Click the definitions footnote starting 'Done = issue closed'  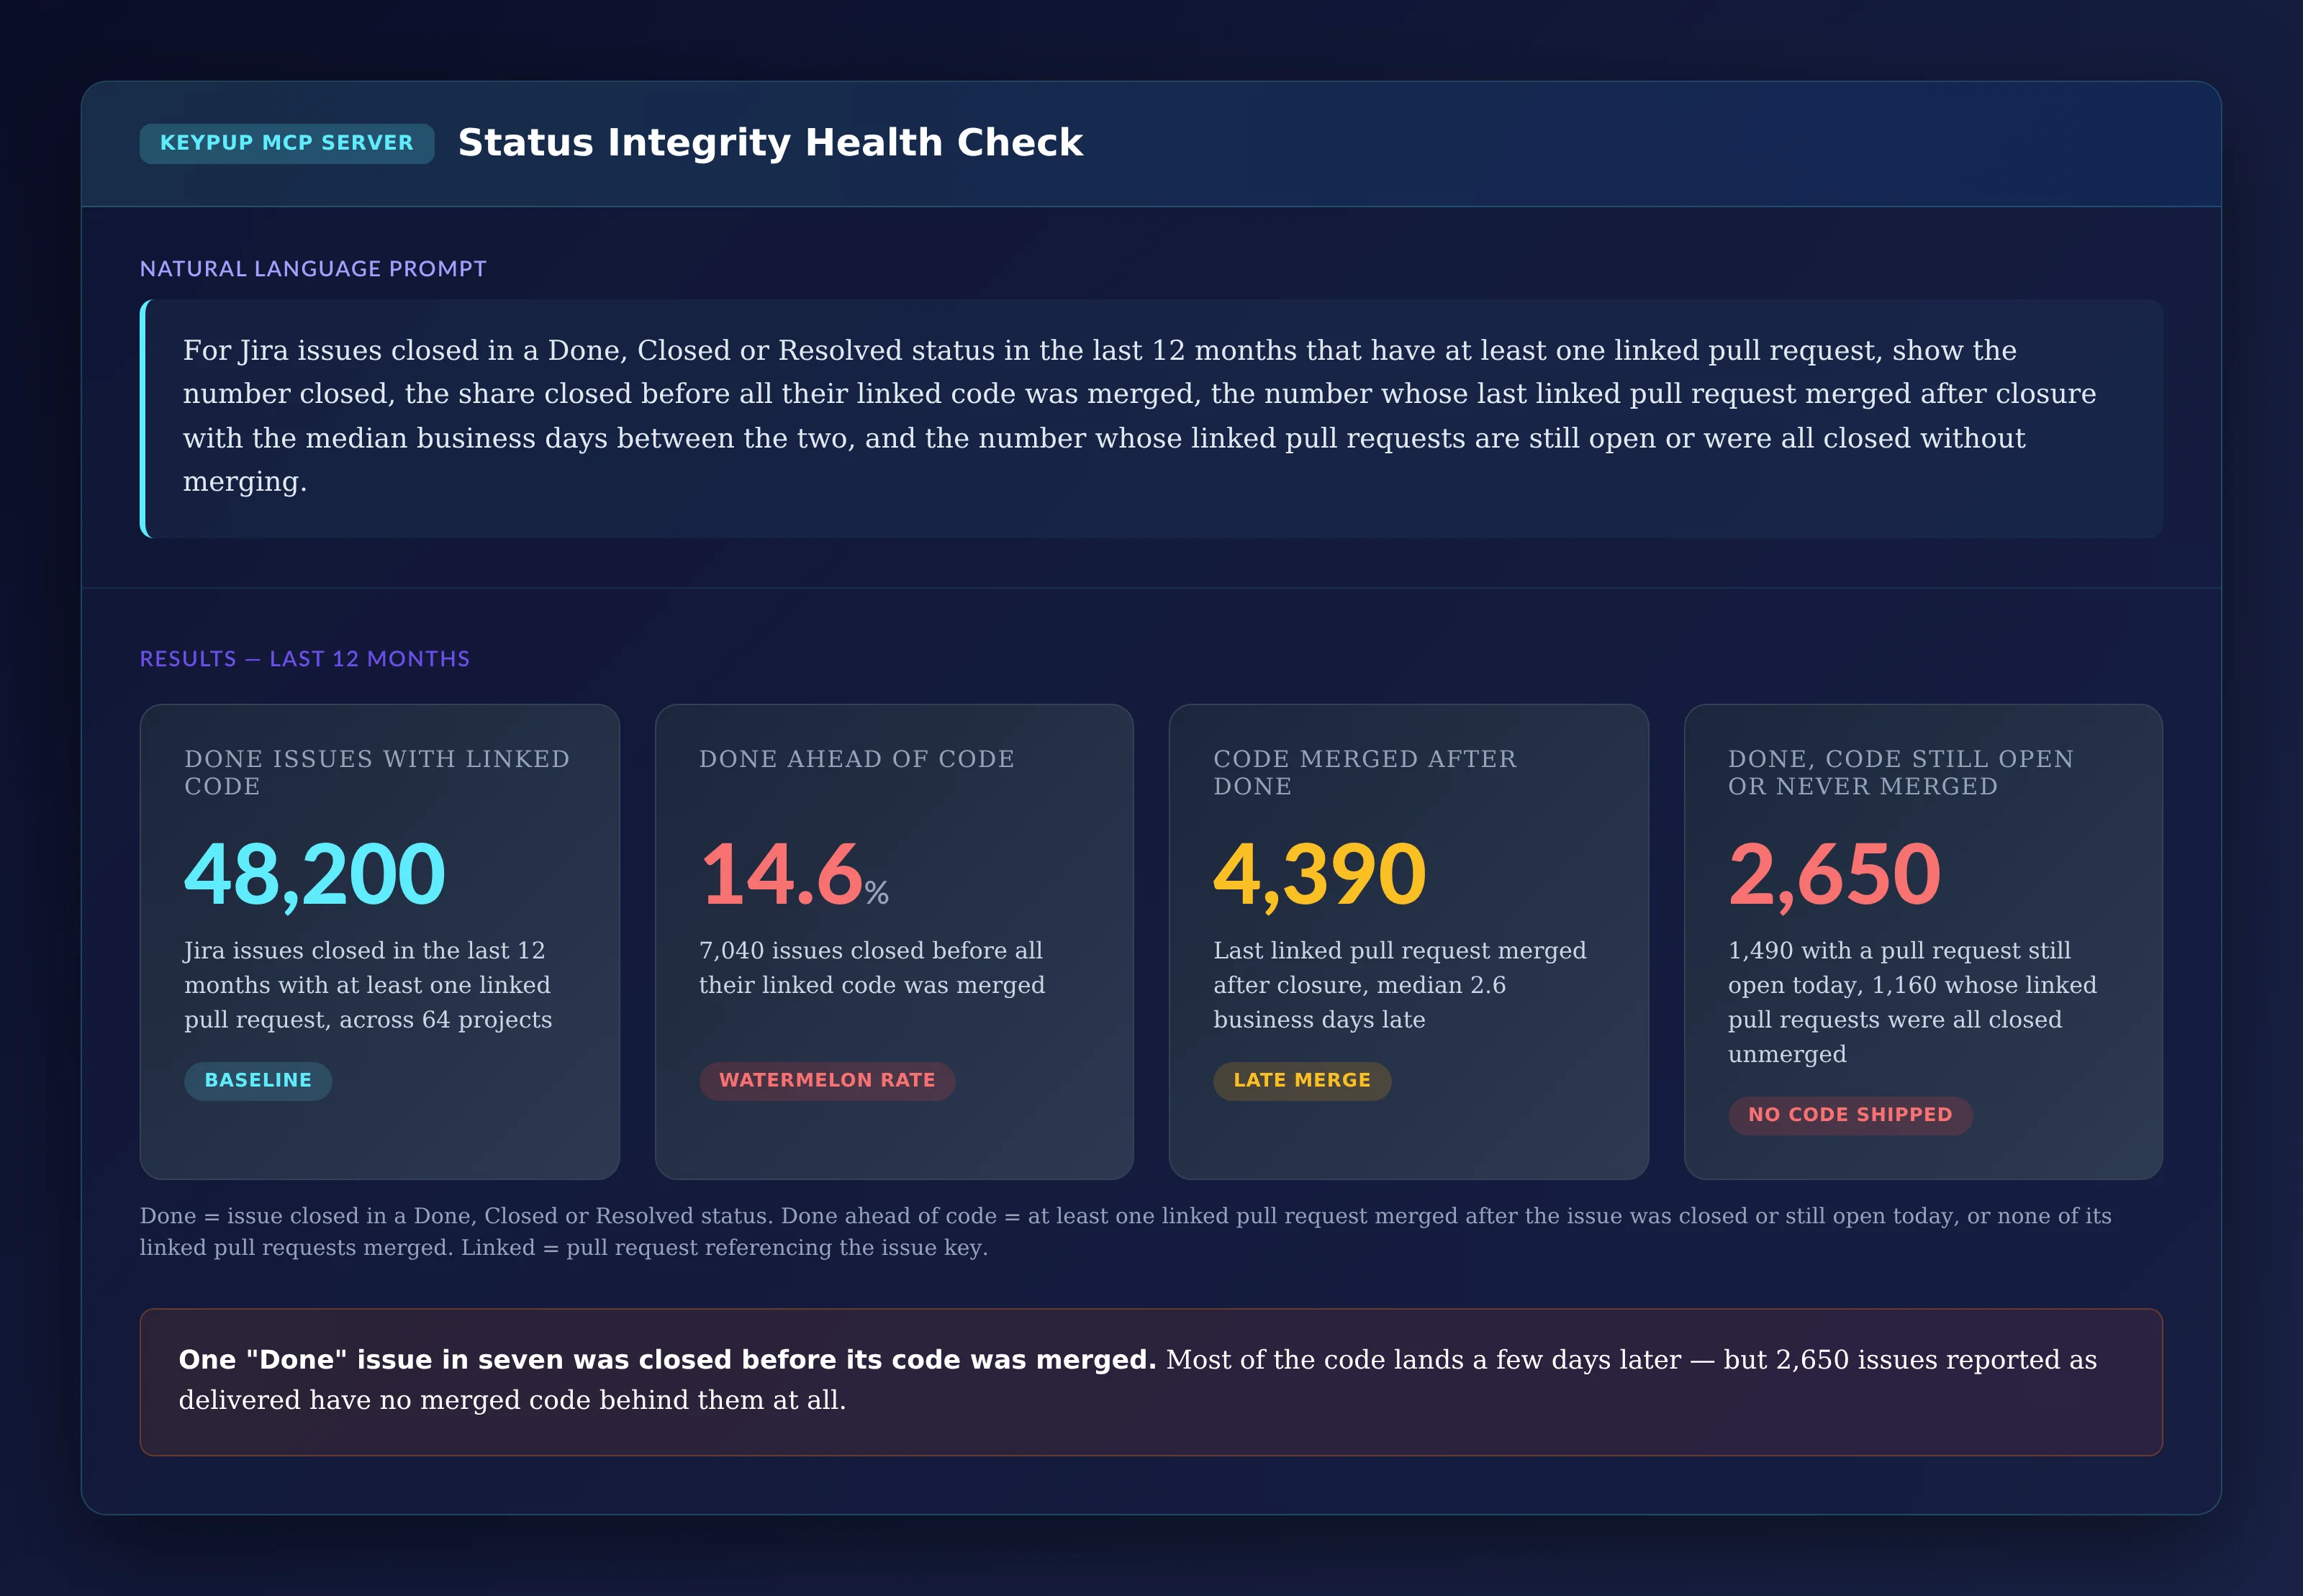coord(1126,1232)
